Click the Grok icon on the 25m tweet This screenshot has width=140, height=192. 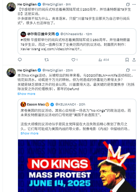point(128,70)
